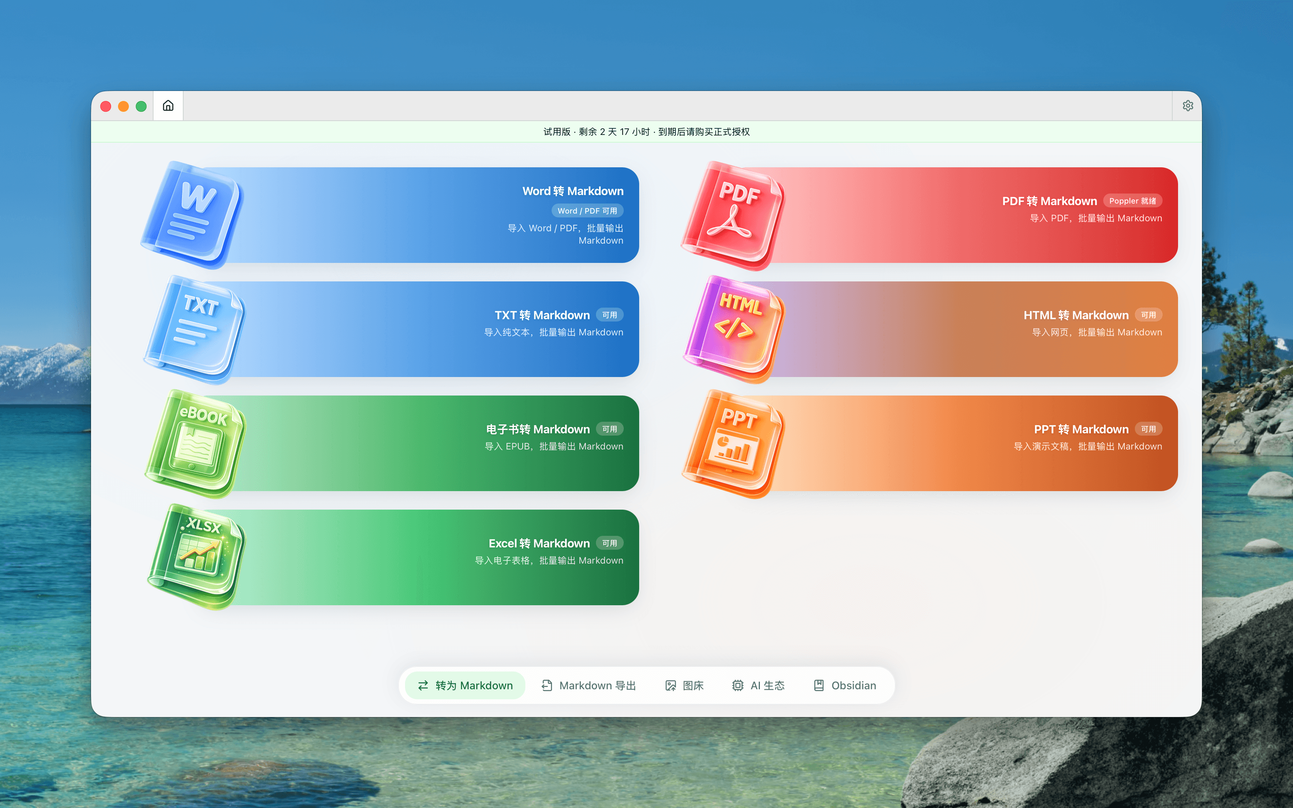Screen dimensions: 1293x808
Task: Open the PPT 转 Markdown converter card
Action: tap(956, 443)
